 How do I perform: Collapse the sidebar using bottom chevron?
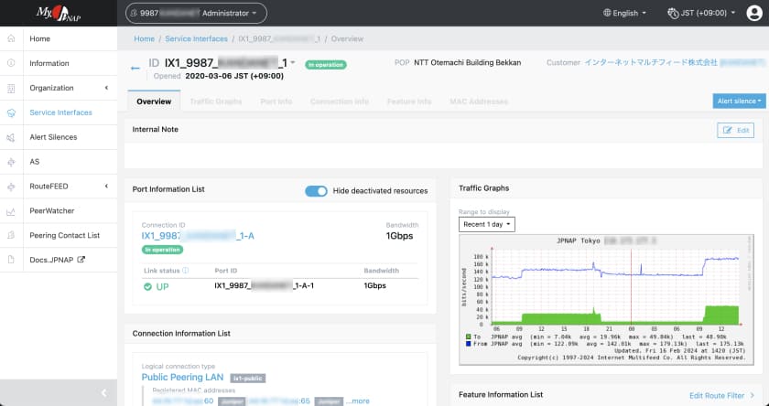pos(103,392)
